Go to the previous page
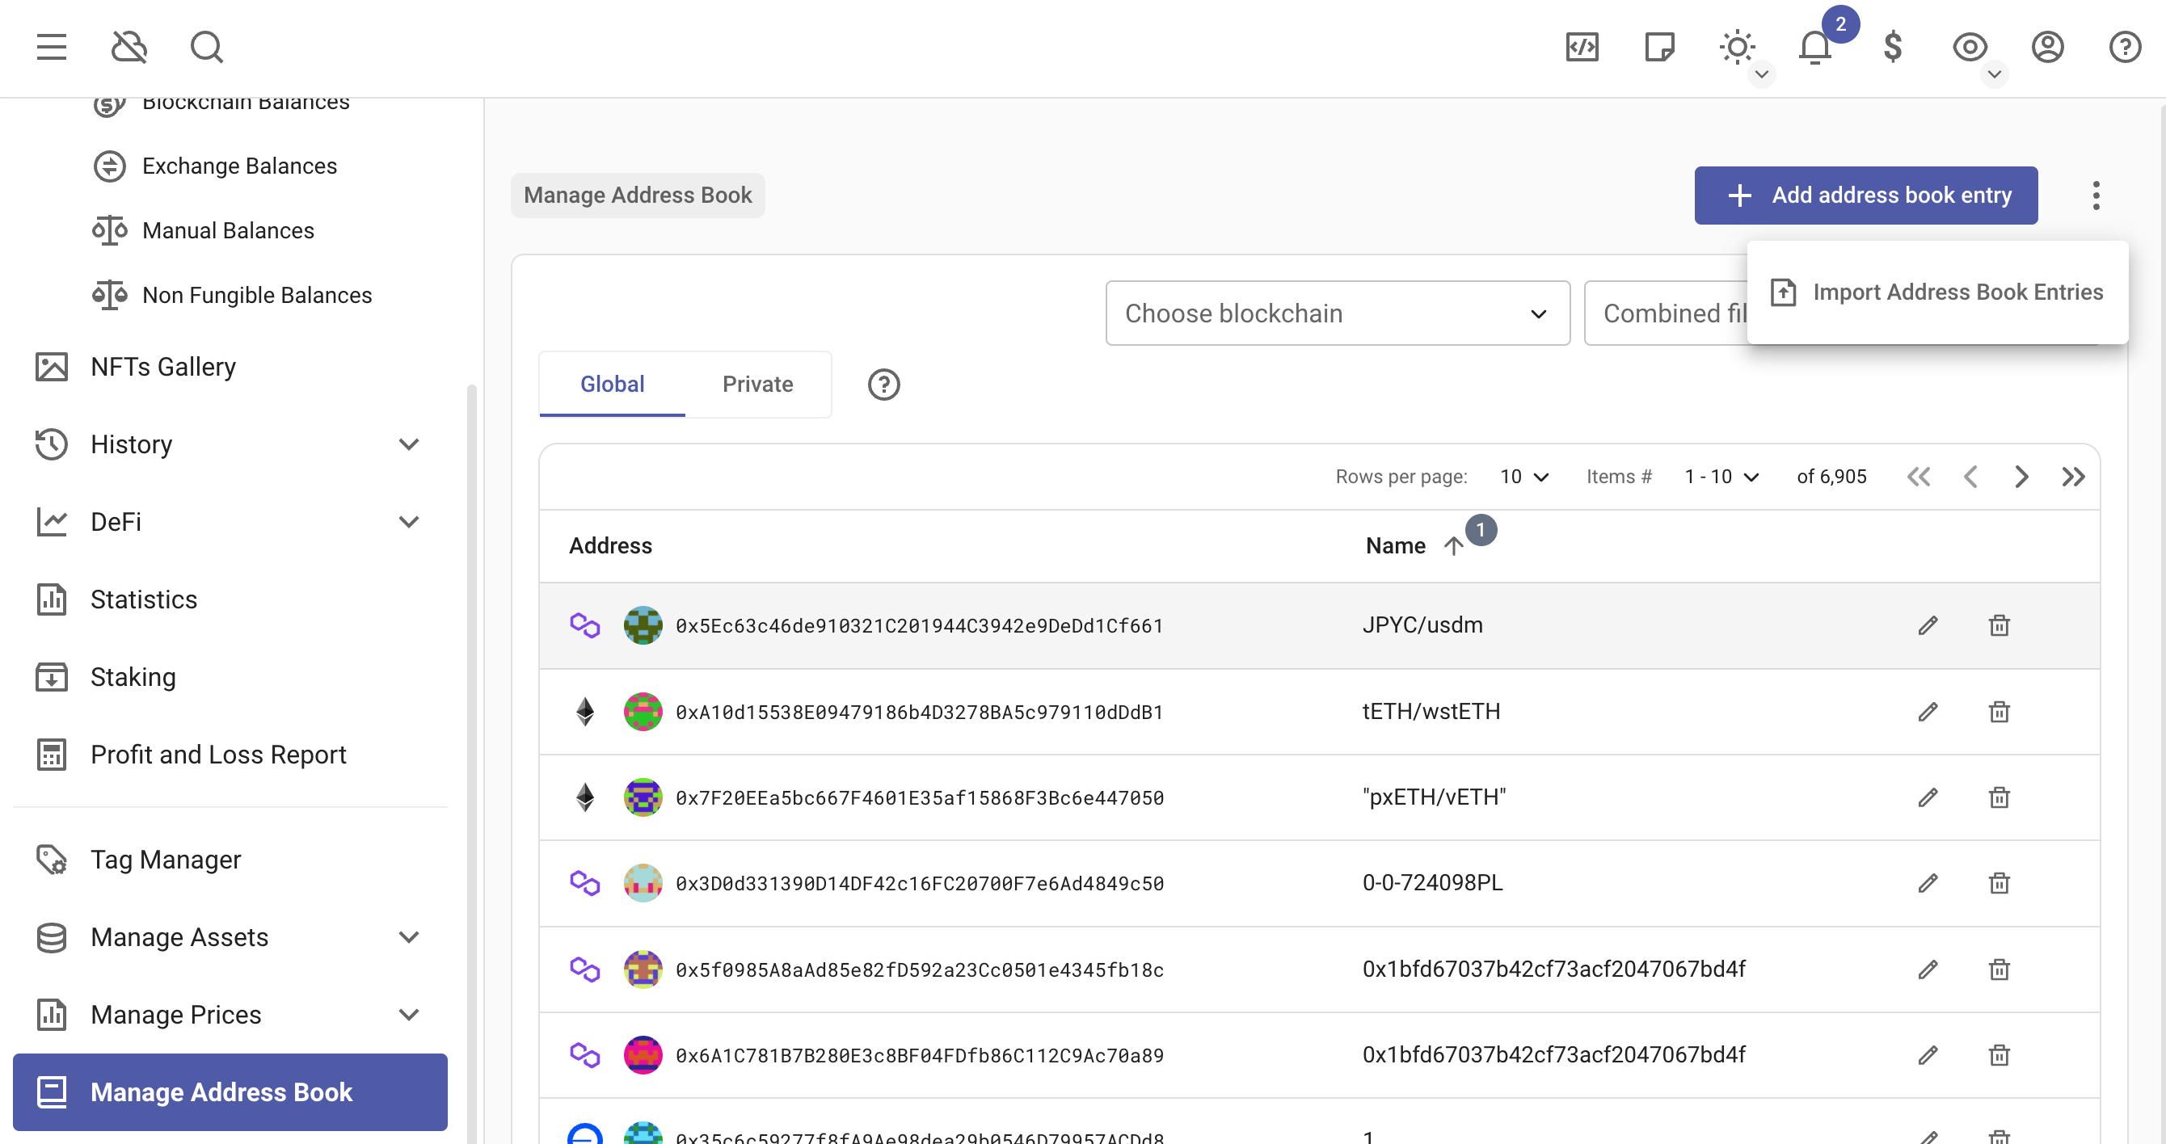This screenshot has height=1144, width=2166. click(x=1970, y=477)
